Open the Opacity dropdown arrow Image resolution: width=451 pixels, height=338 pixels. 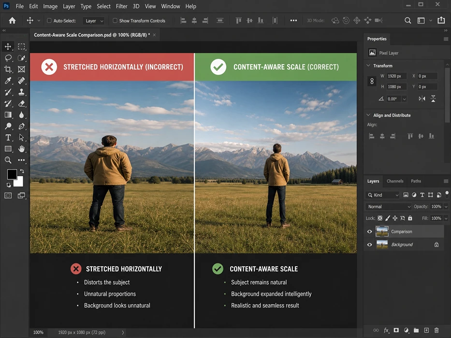(x=446, y=207)
